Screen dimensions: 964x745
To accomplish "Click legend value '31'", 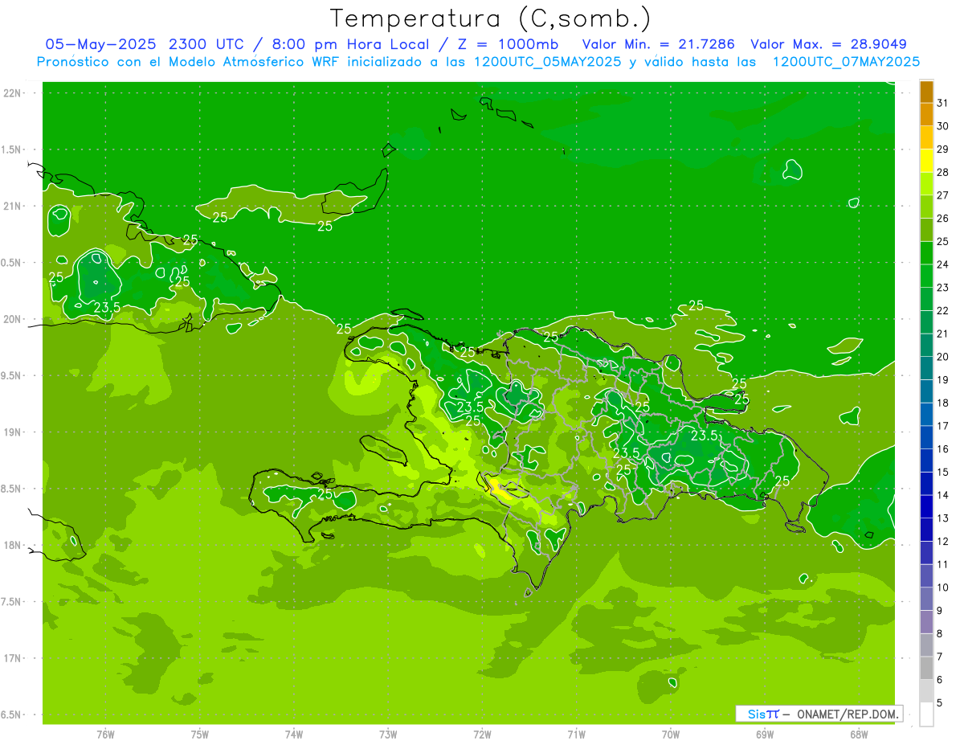I will (943, 103).
